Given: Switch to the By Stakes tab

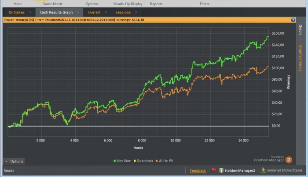Looking at the screenshot, I should coord(17,12).
